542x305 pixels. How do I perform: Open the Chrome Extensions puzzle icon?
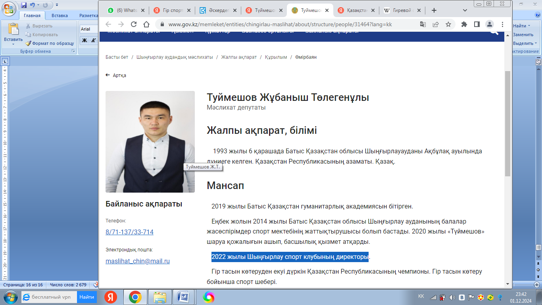[x=464, y=24]
